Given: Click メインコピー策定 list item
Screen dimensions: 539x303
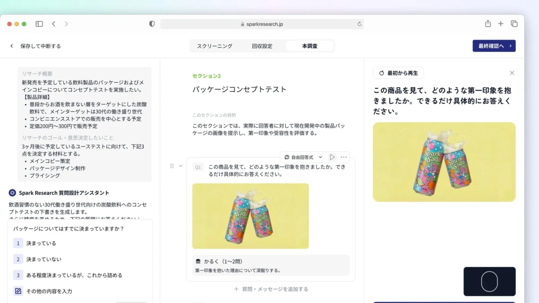Looking at the screenshot, I should tap(50, 161).
